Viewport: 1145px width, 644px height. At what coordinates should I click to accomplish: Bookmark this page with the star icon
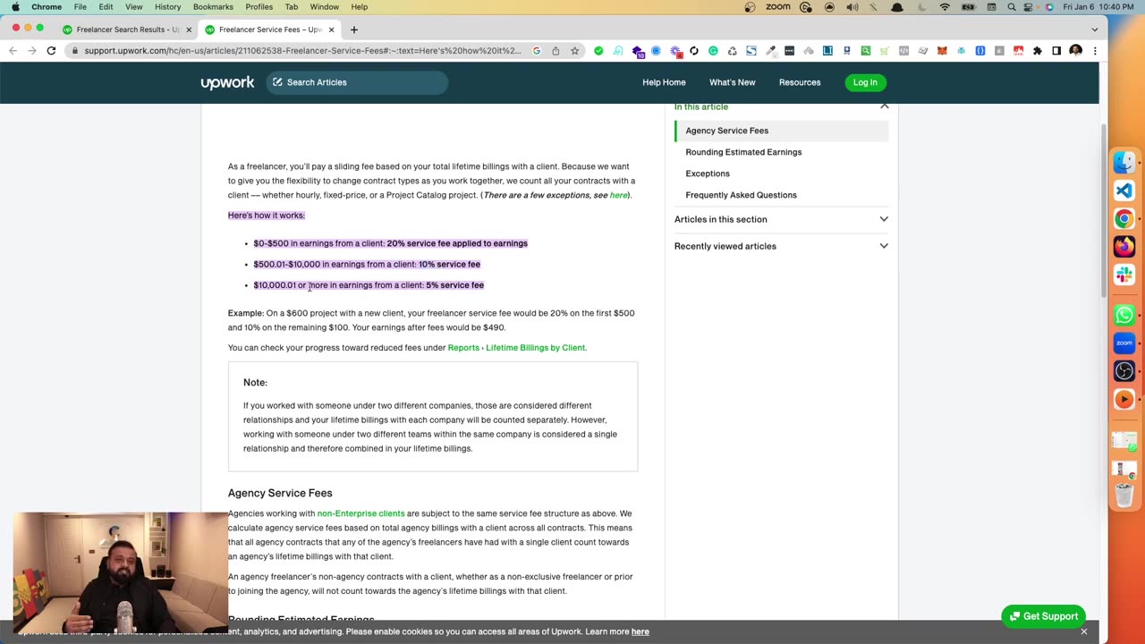[x=574, y=51]
